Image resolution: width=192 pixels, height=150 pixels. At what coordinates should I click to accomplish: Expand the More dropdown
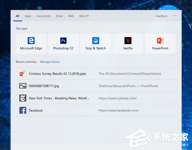[84, 16]
